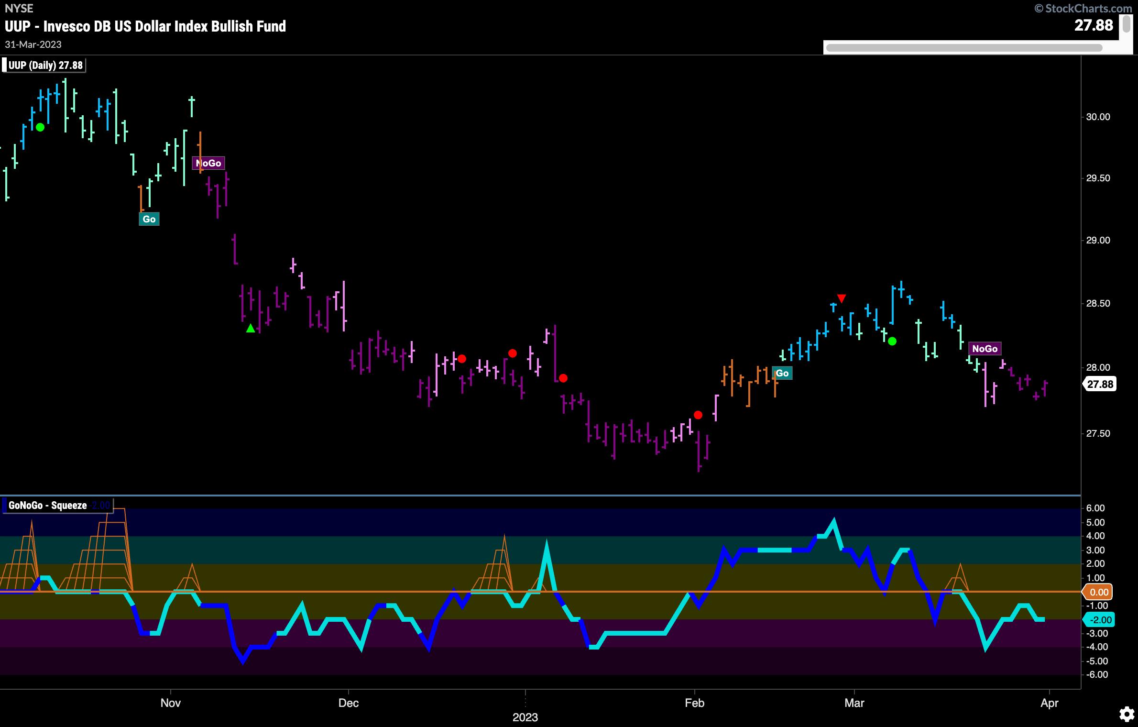The height and width of the screenshot is (727, 1138).
Task: Click the 27.88 current price tag on axis
Action: [1100, 384]
